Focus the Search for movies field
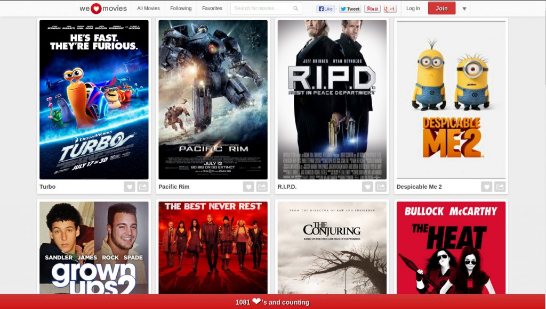Viewport: 546px width, 309px height. click(266, 9)
